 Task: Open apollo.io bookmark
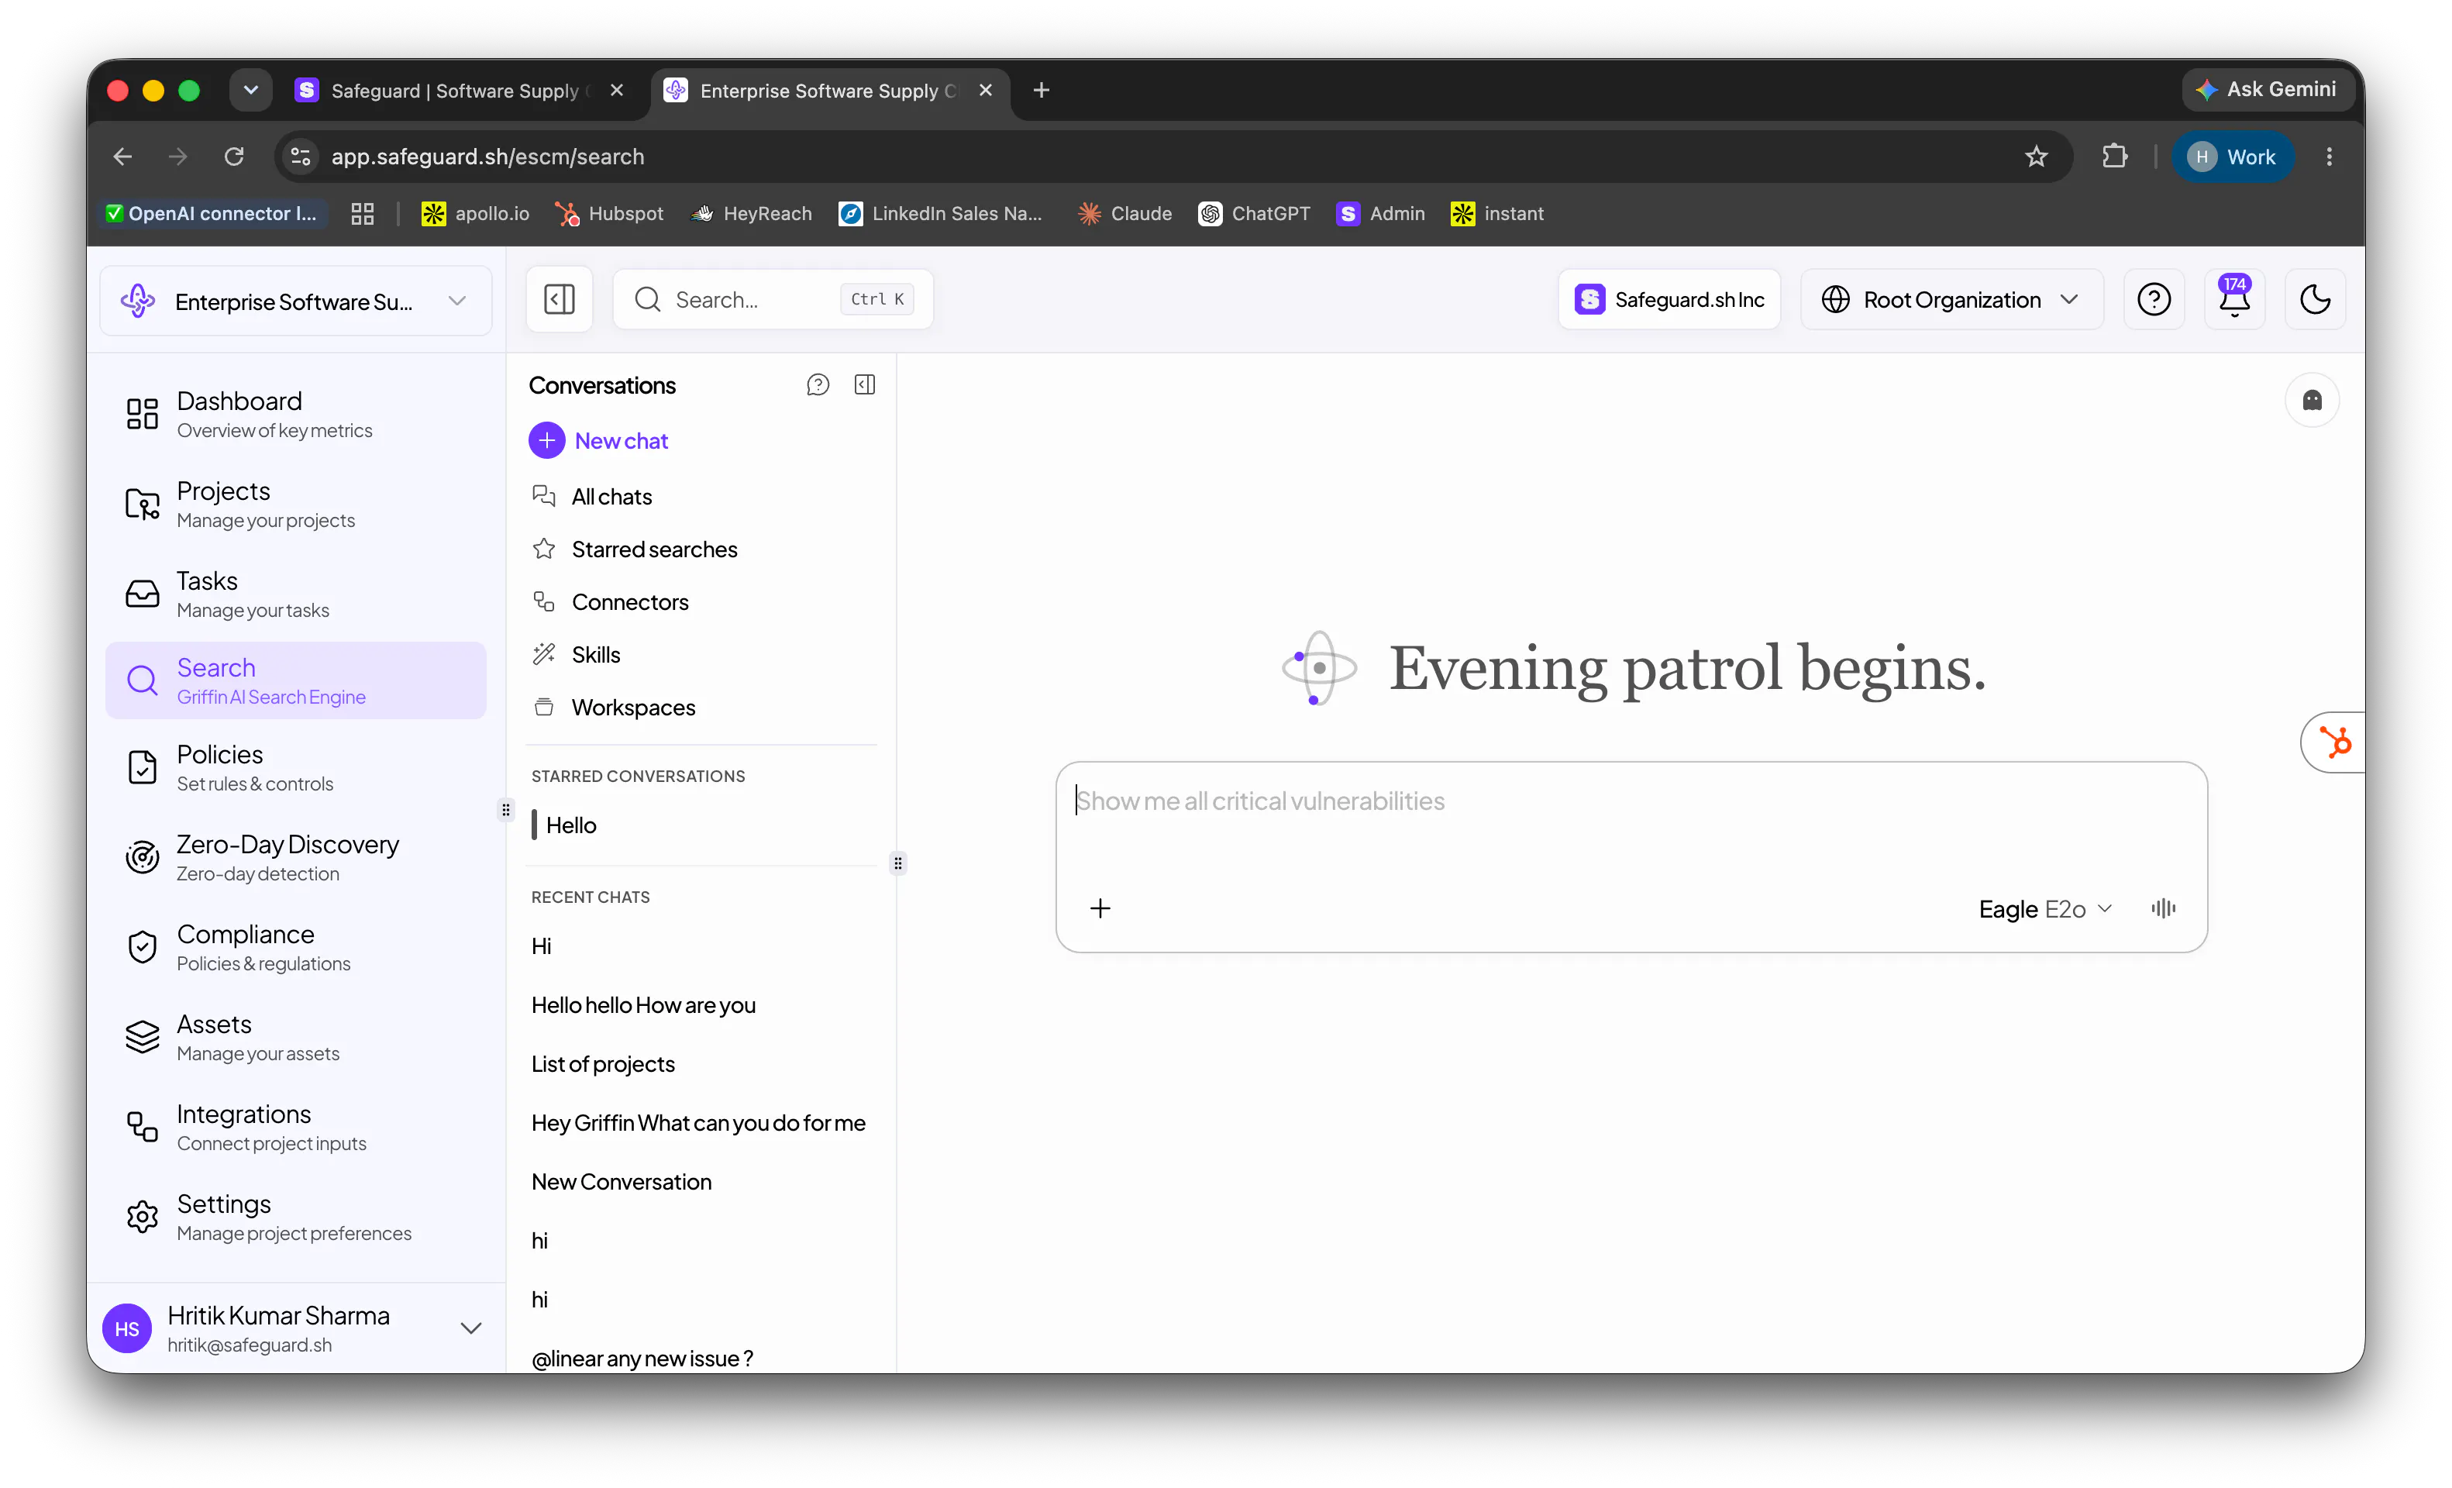[476, 213]
